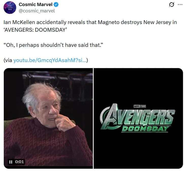The height and width of the screenshot is (174, 184).
Task: Open the Avengers Doomsday logo image
Action: tap(138, 118)
